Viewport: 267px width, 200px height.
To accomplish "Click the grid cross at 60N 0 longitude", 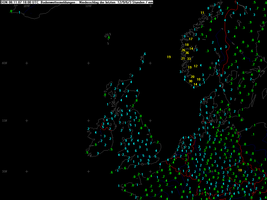I will pyautogui.click(x=150, y=63).
